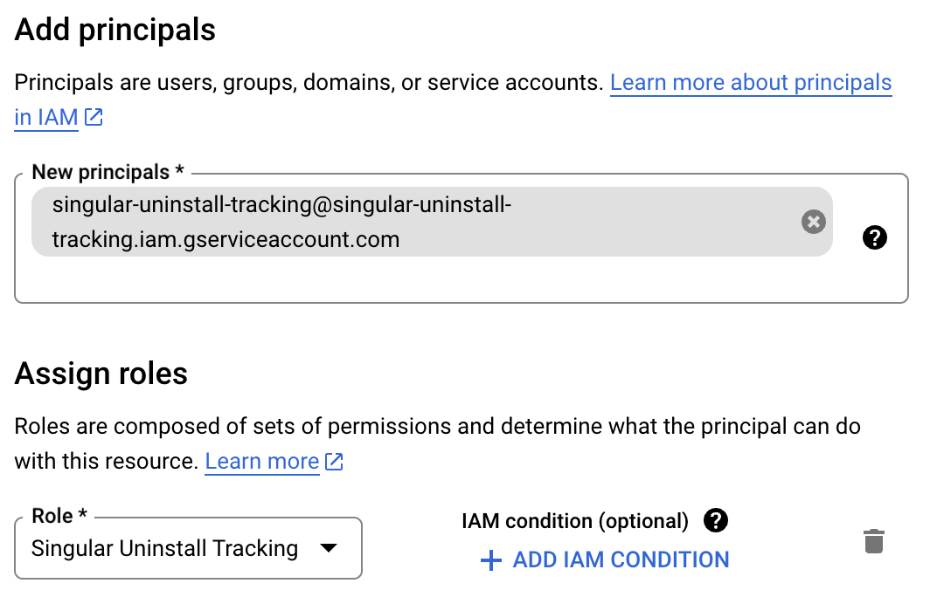The width and height of the screenshot is (937, 597).
Task: Expand the Role dropdown arrow
Action: tap(329, 547)
